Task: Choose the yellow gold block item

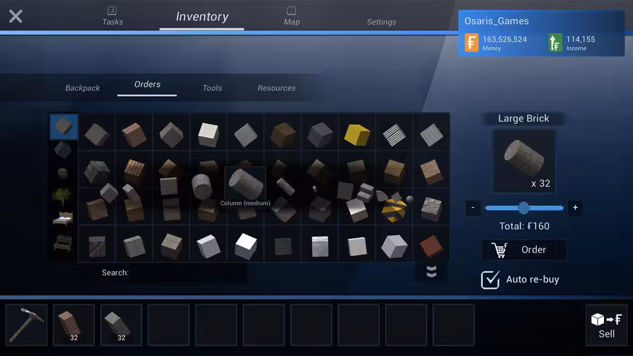Action: pyautogui.click(x=357, y=135)
